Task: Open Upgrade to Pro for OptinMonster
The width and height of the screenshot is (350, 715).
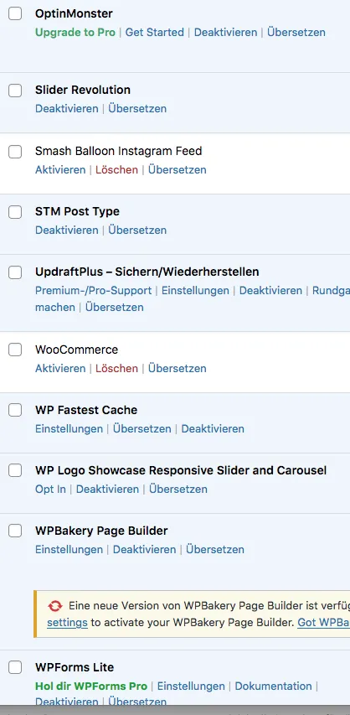Action: pos(75,33)
